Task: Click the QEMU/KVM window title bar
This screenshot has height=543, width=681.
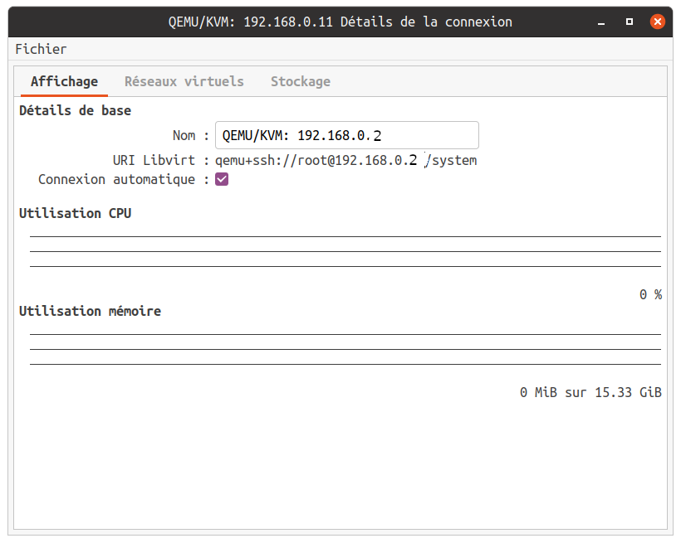Action: coord(340,22)
